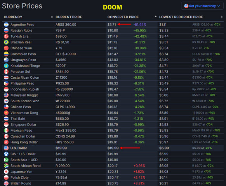Click the Kazakhstani Tenge flag icon
226x186 pixels.
[6, 66]
